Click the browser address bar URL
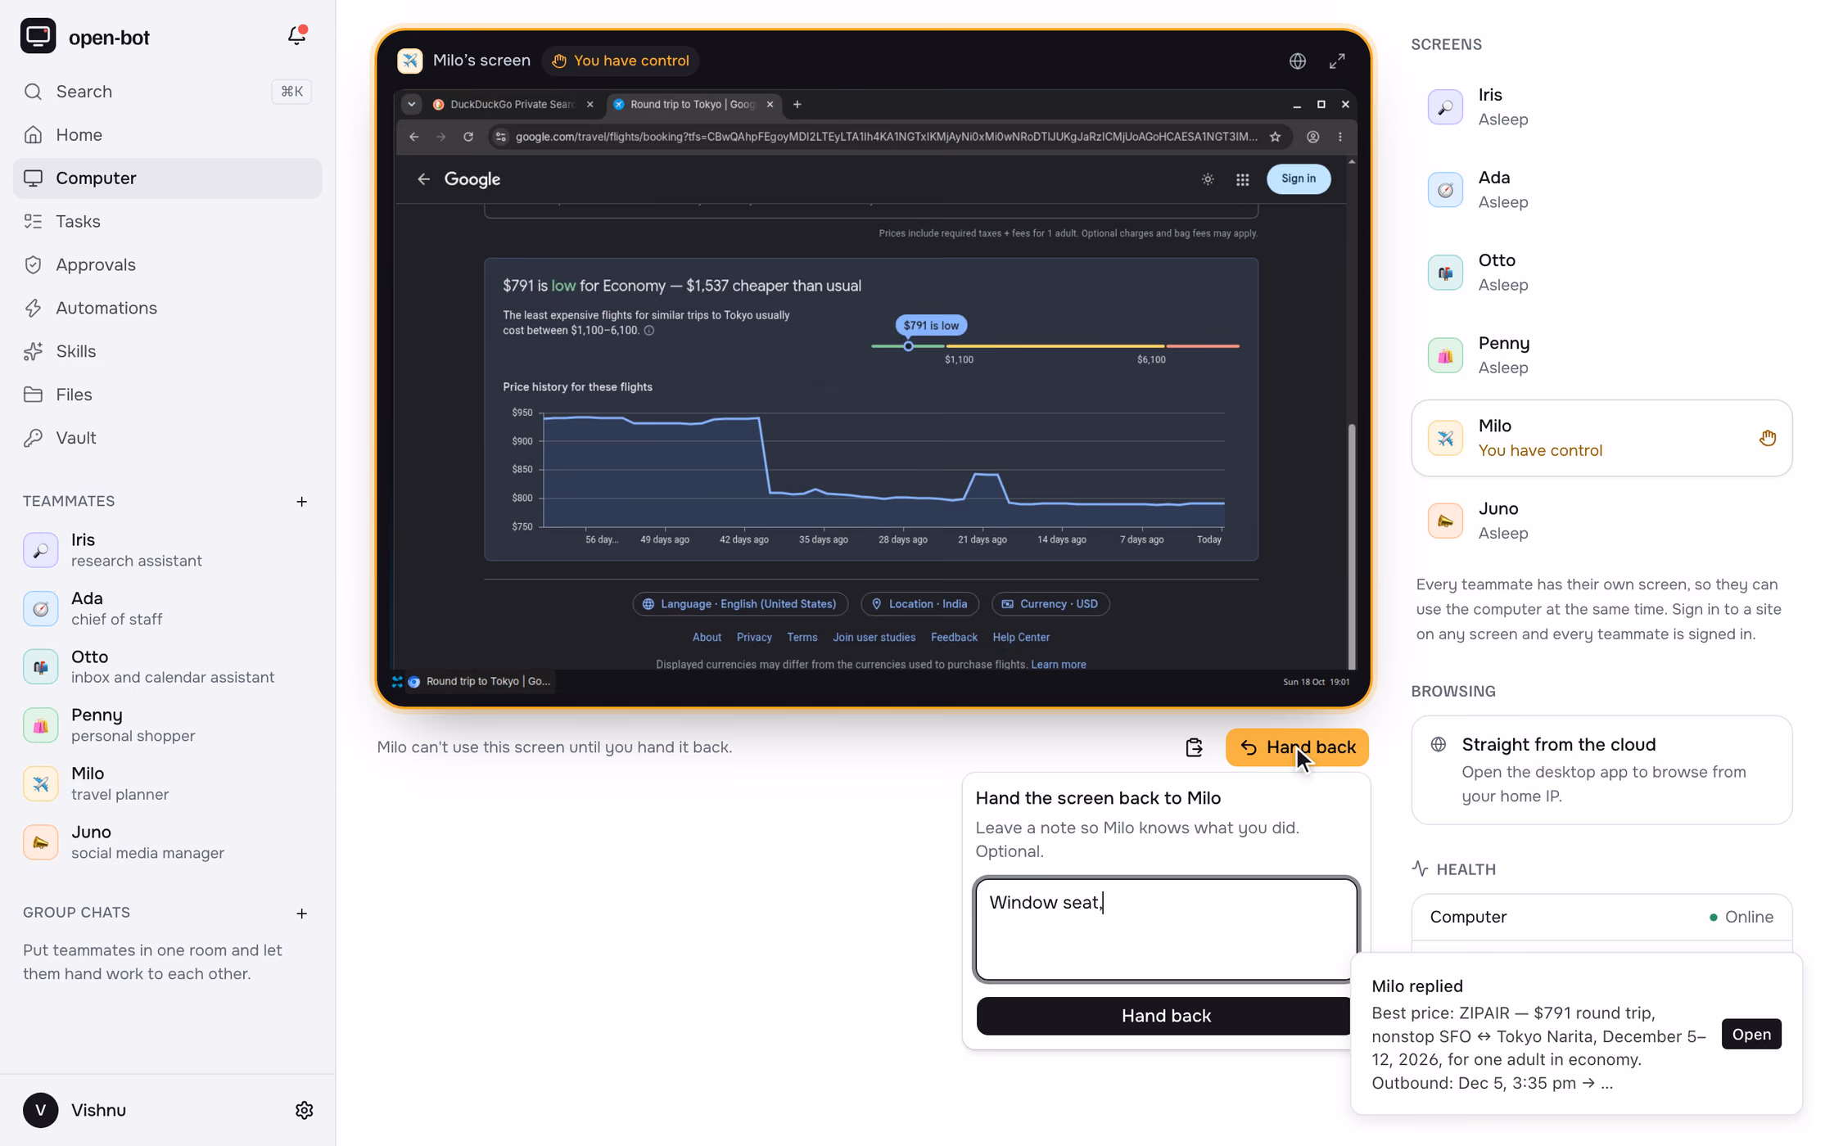The image size is (1834, 1146). click(x=886, y=137)
